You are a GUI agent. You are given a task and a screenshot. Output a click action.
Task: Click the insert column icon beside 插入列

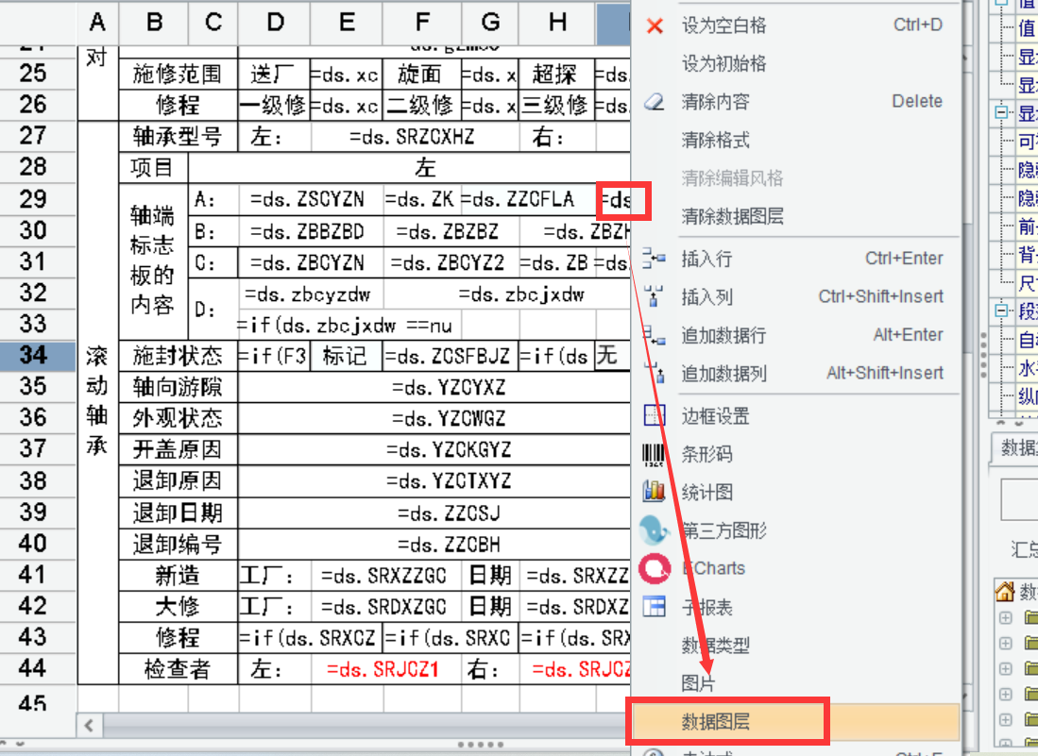point(654,296)
